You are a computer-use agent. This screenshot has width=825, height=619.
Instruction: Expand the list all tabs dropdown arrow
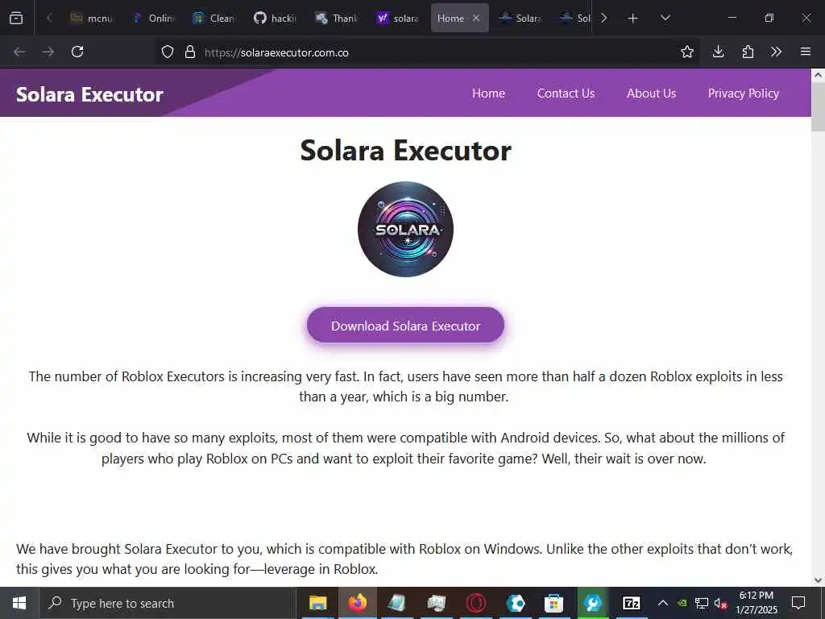(x=665, y=18)
